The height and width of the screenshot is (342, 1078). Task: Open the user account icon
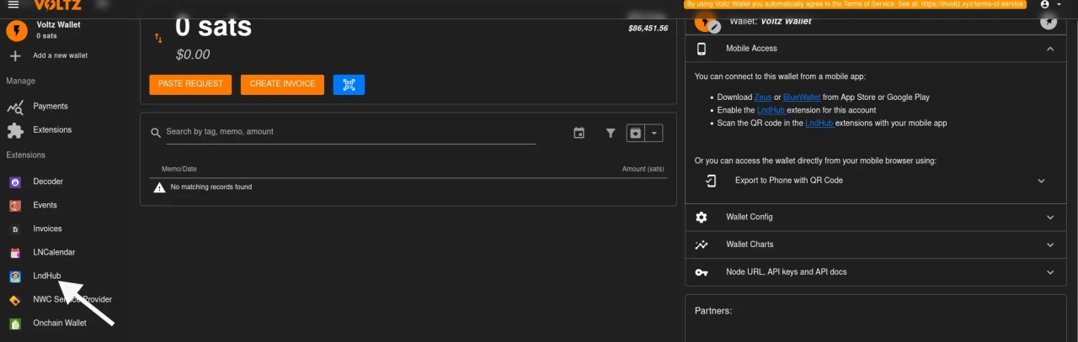click(1045, 4)
